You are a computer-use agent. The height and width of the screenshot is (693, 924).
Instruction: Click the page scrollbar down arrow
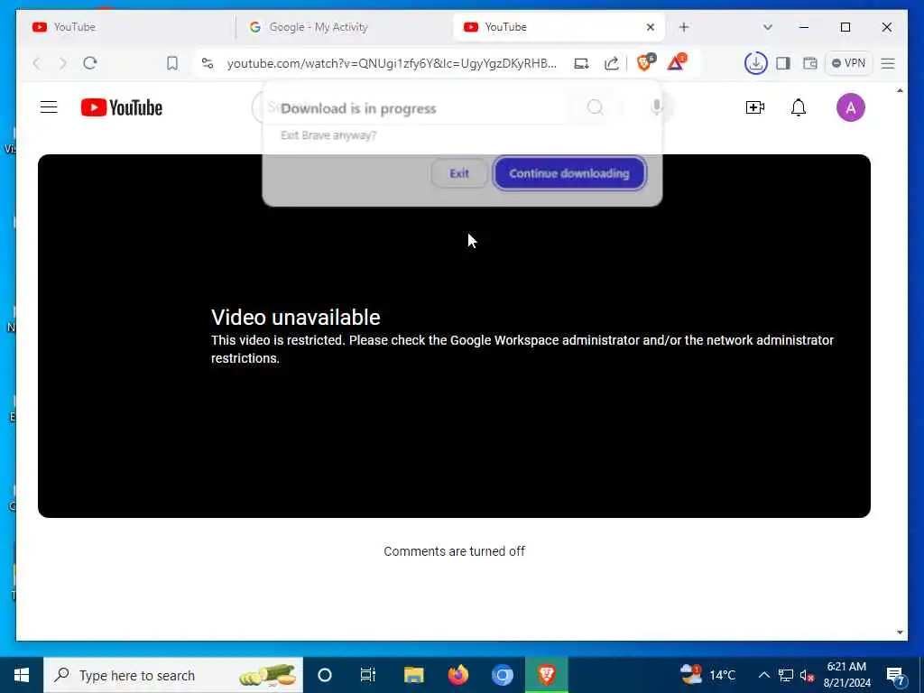pos(900,633)
